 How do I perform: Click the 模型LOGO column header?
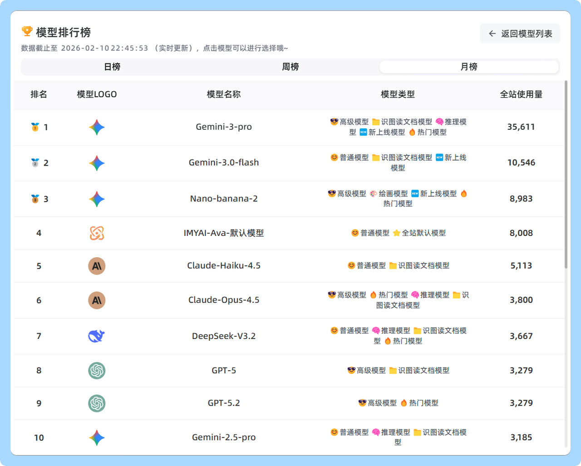pos(97,94)
